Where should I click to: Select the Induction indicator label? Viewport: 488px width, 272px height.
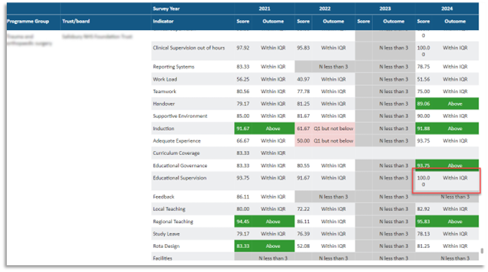pos(163,128)
